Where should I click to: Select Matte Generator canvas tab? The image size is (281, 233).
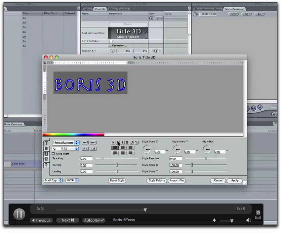point(234,9)
